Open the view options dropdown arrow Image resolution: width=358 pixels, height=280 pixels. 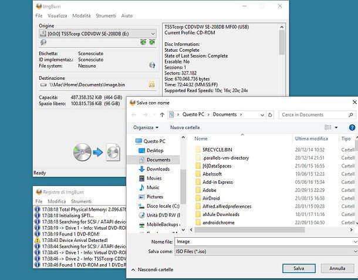(336, 127)
